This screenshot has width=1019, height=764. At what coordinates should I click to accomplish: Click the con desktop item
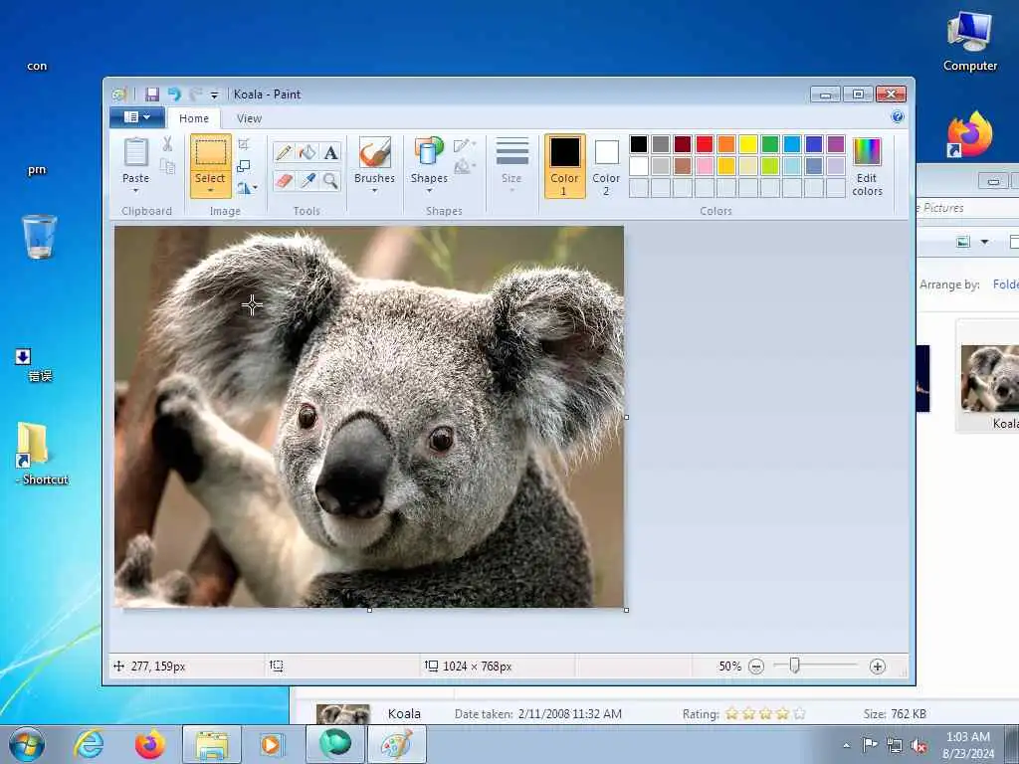37,67
